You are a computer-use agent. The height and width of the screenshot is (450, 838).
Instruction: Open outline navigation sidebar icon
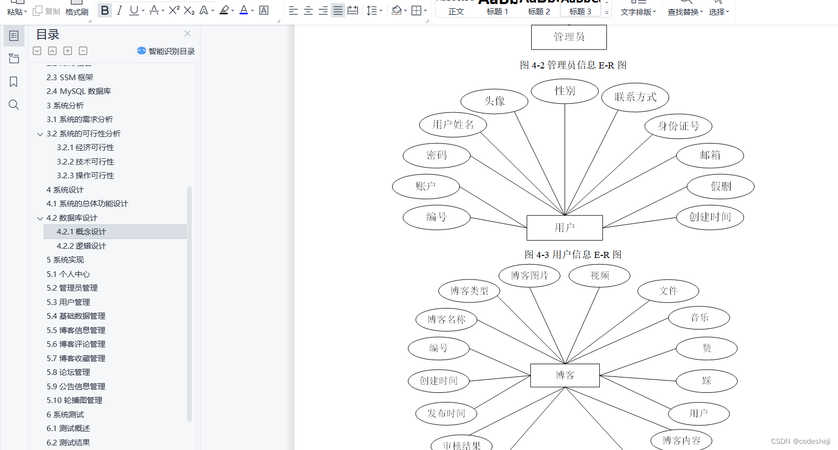[14, 36]
